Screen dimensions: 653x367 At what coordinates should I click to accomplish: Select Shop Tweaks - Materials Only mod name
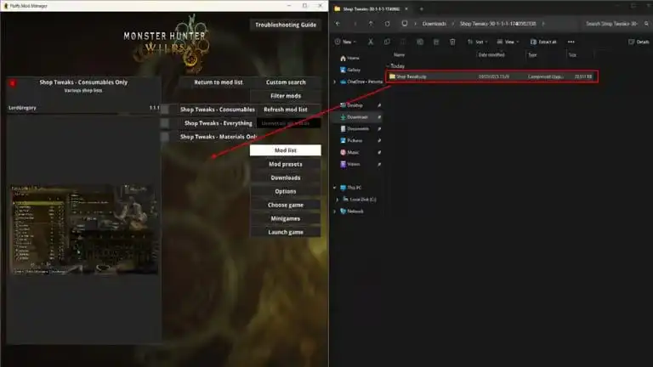(219, 137)
